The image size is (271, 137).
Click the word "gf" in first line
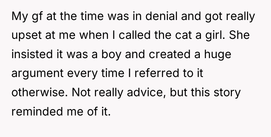pyautogui.click(x=37, y=17)
